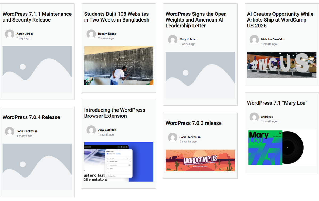Open the blackboard classroom photo thumbnail
The width and height of the screenshot is (319, 201).
(119, 66)
